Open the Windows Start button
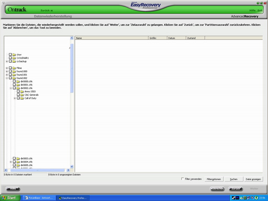This screenshot has width=268, height=201. [10, 198]
